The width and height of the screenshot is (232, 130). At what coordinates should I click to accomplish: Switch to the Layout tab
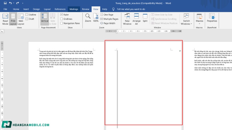pos(47,9)
